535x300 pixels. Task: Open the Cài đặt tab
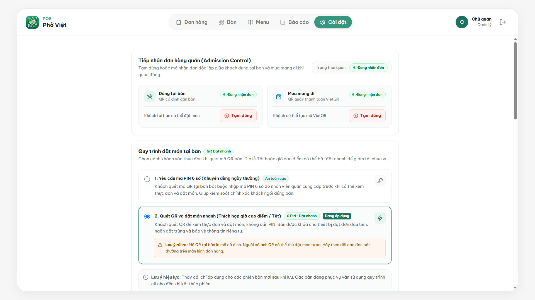pyautogui.click(x=333, y=22)
